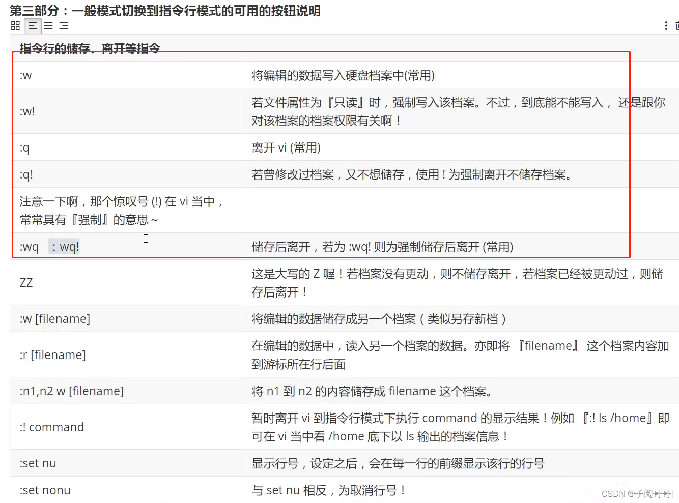The width and height of the screenshot is (679, 503).
Task: Click the description starting '若文件属性为『只读』时'
Action: (459, 111)
